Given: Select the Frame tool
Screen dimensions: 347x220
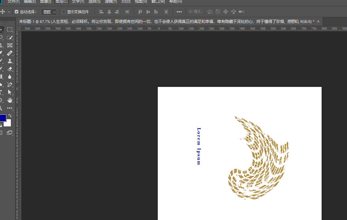Looking at the screenshot, I should pyautogui.click(x=9, y=45).
